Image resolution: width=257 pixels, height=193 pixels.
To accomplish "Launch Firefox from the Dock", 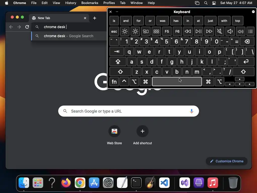I will (x=66, y=182).
